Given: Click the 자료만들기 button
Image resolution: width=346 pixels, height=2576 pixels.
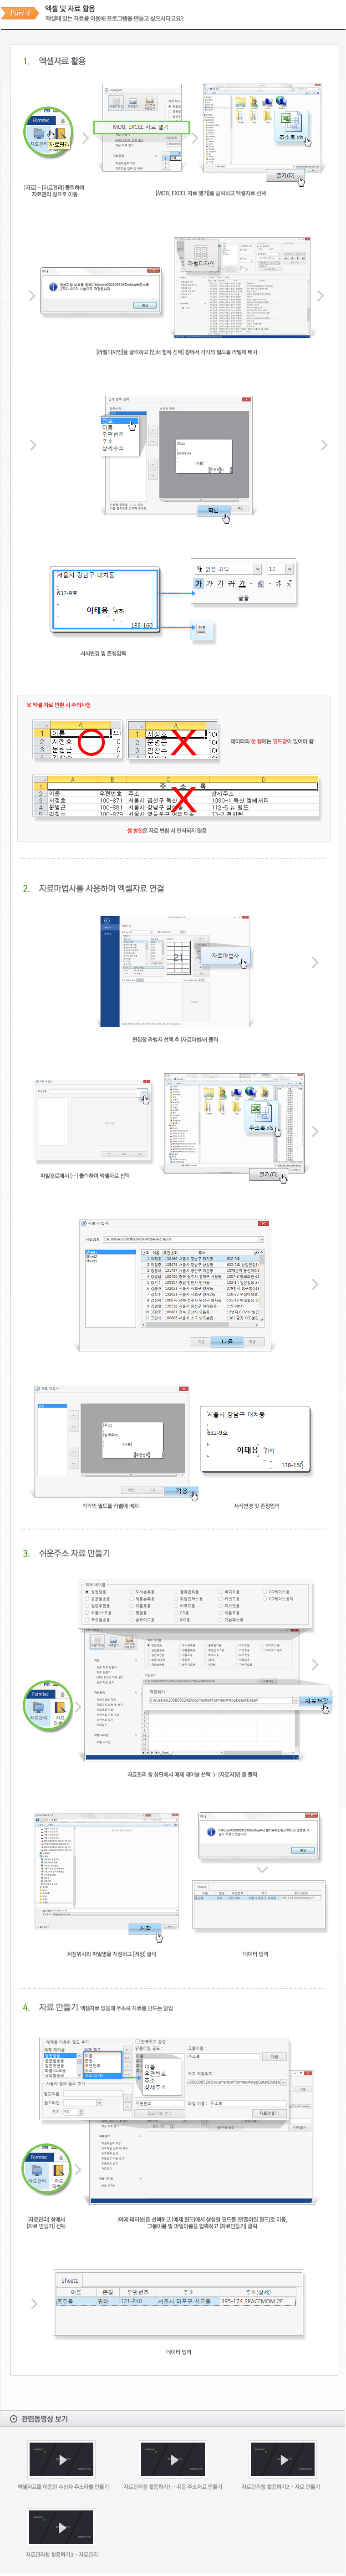Looking at the screenshot, I should [x=268, y=2113].
